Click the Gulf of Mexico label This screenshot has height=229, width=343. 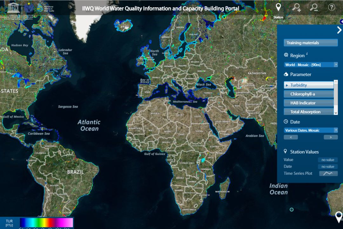(x=13, y=117)
